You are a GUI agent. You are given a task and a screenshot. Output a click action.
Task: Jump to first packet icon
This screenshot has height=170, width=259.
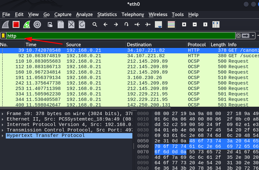pos(137,25)
